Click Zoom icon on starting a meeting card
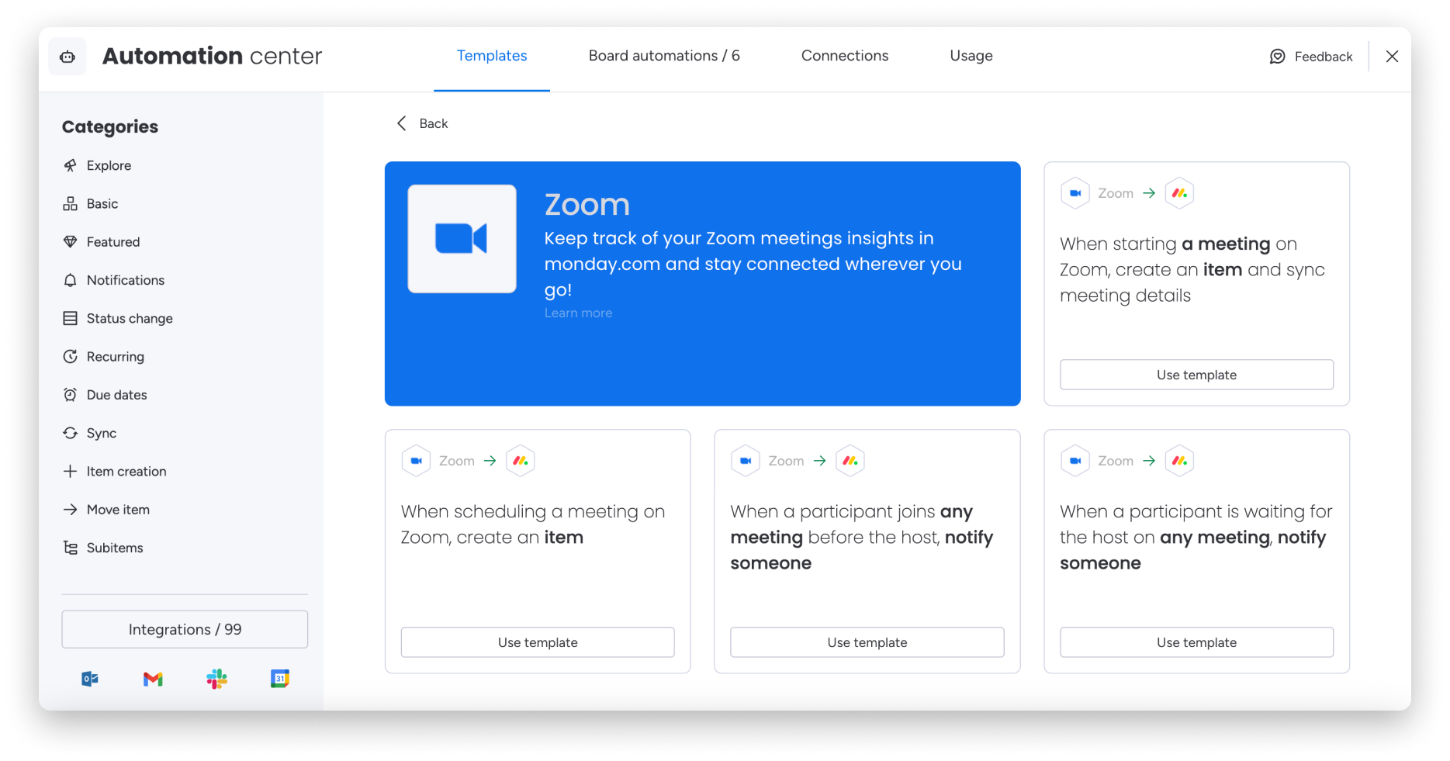 1075,193
